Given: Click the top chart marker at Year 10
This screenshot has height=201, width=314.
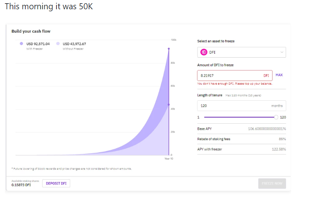Looking at the screenshot, I should click(x=169, y=49).
